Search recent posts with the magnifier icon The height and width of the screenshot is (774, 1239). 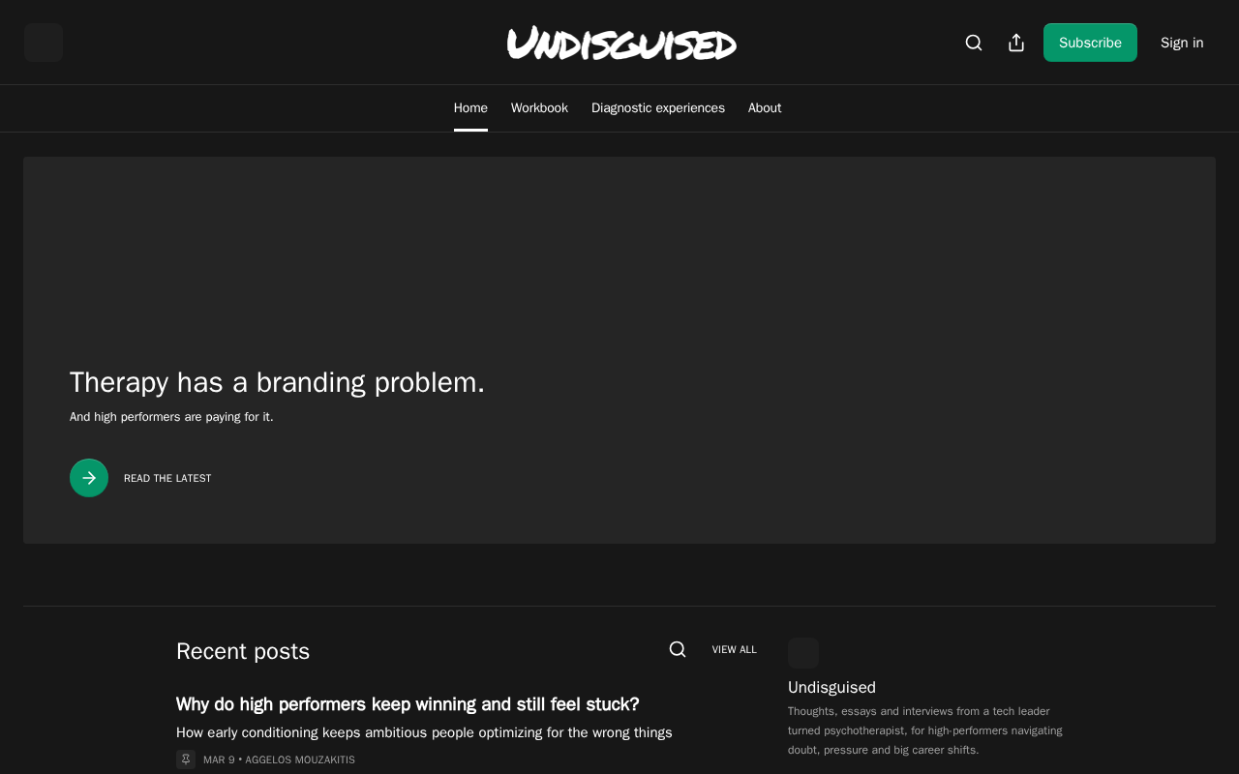tap(678, 649)
